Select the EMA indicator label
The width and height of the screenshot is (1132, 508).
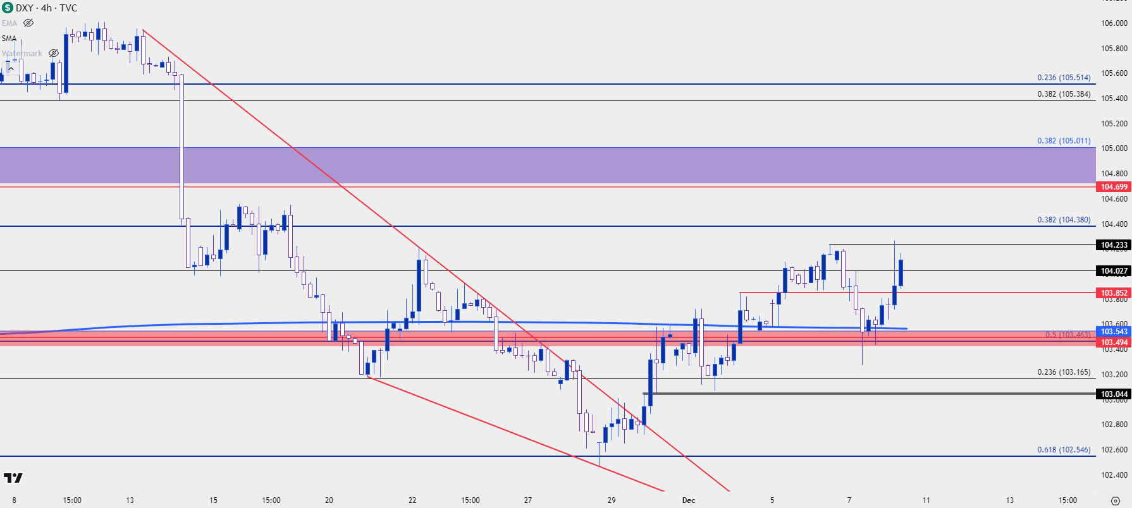coord(9,23)
